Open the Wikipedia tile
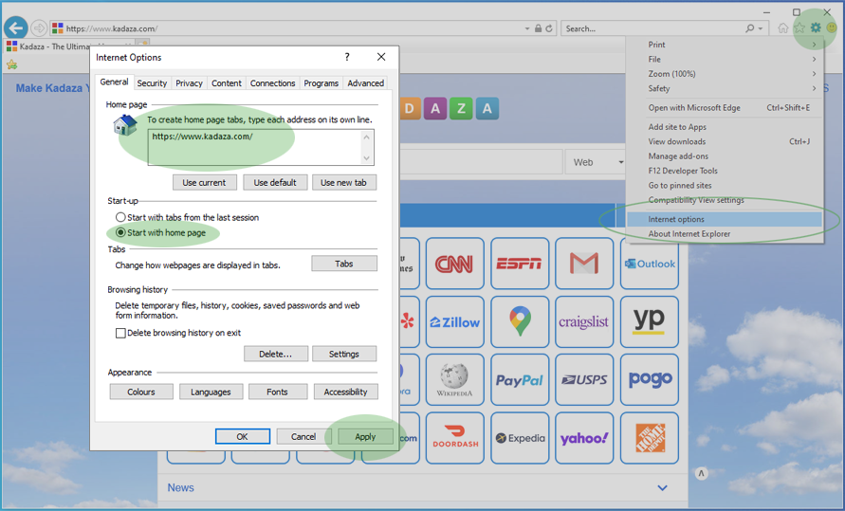 point(455,379)
